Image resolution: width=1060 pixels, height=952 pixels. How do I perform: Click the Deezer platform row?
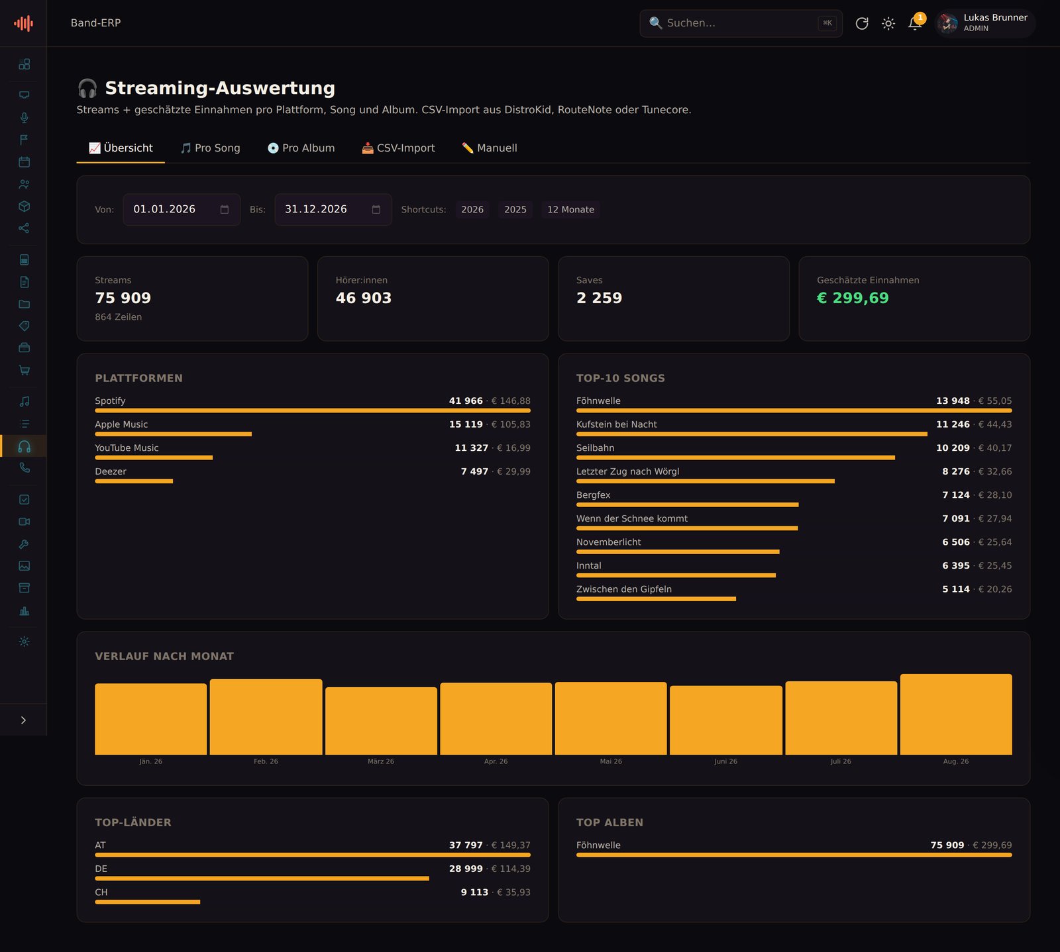pyautogui.click(x=313, y=476)
